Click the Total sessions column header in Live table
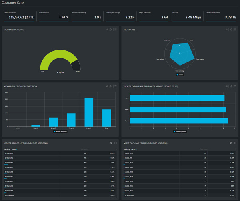Screen dimensions: 240x201 coord(84,149)
